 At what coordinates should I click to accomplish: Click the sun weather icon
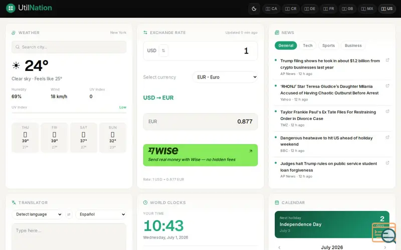click(x=16, y=65)
